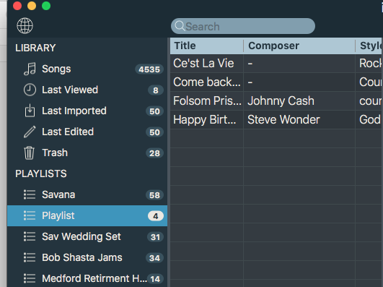383x287 pixels.
Task: Select the Happy Birthday row by Steve Wonder
Action: pos(276,120)
